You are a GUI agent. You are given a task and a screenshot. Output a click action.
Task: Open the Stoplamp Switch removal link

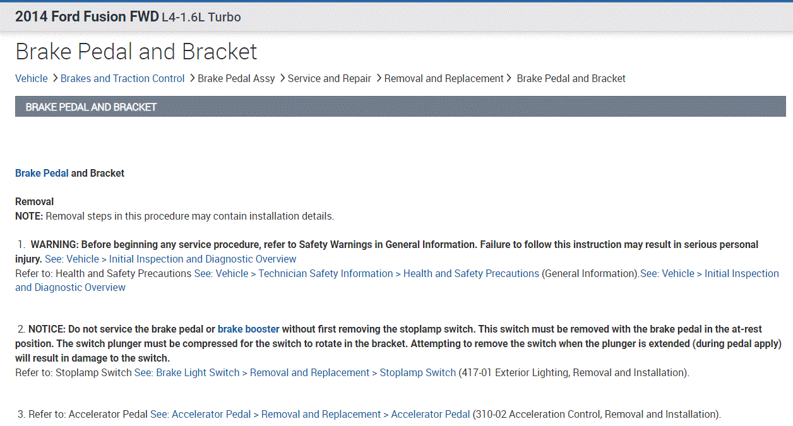click(295, 373)
